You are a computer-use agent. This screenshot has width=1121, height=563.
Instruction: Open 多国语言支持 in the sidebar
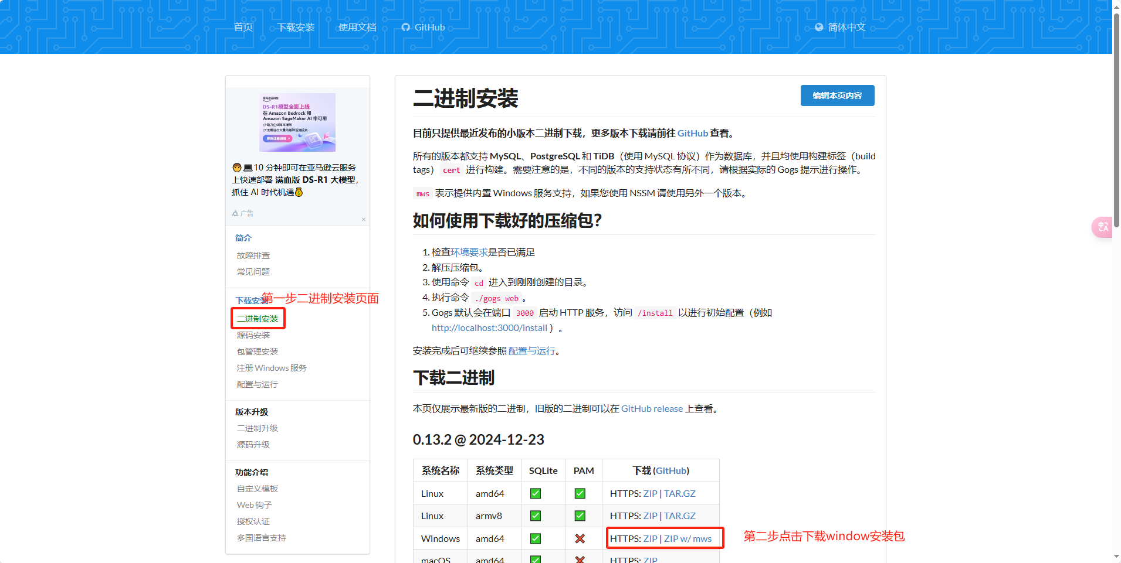262,538
